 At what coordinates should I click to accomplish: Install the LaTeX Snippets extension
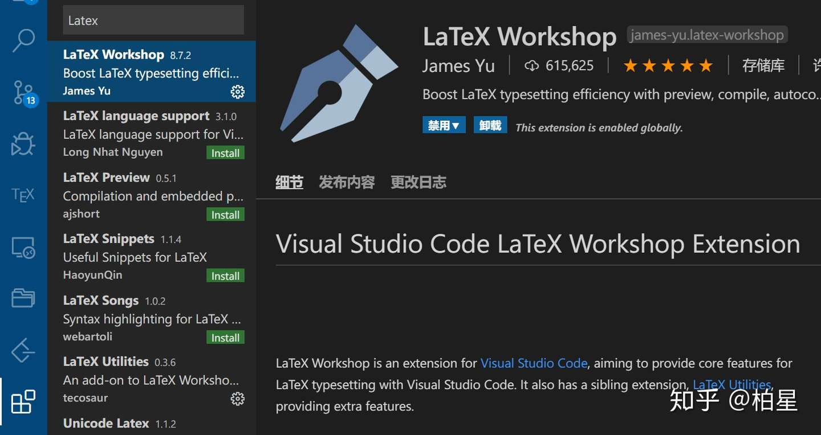tap(225, 276)
